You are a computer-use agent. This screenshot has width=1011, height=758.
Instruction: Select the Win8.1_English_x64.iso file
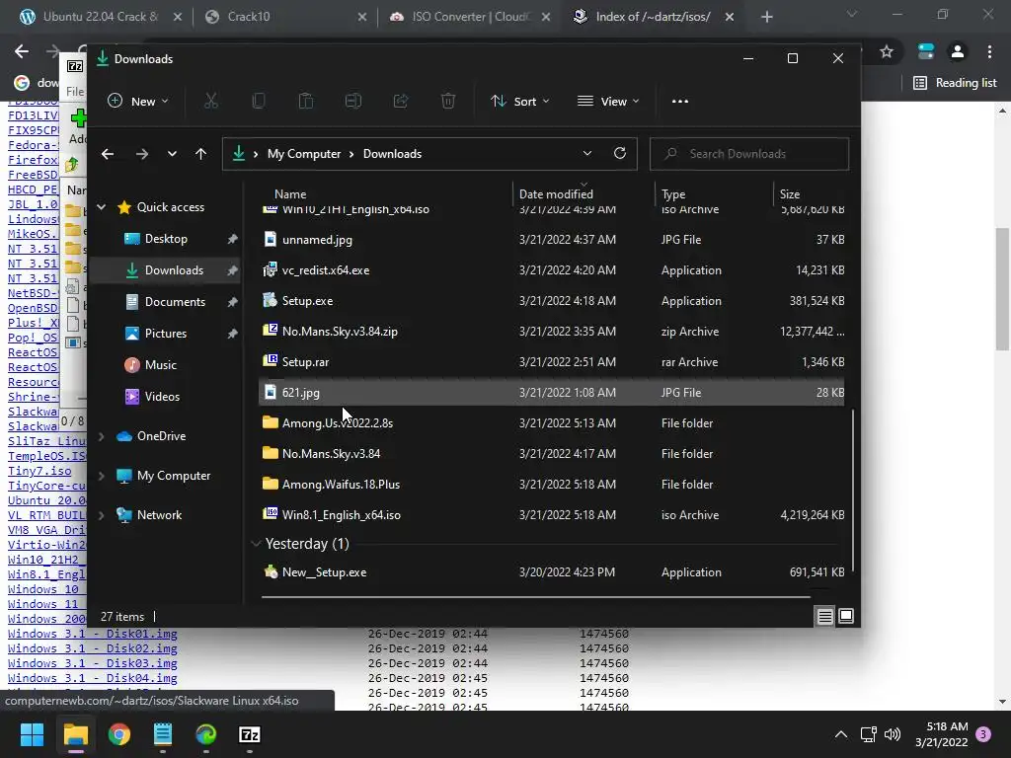point(551,515)
